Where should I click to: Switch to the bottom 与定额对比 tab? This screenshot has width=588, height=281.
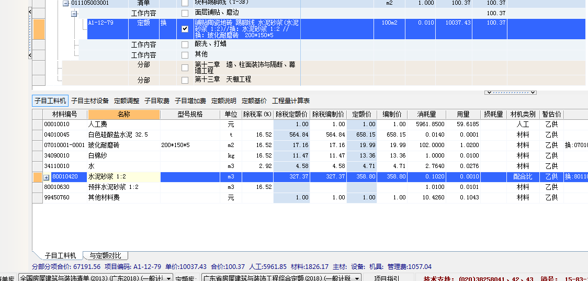click(105, 256)
